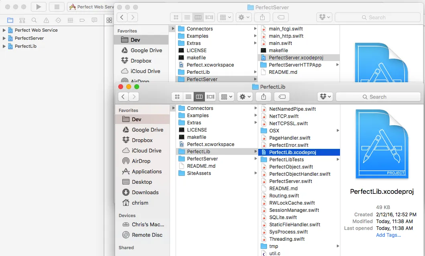Click the Share button in PerfectLib window

point(263,97)
